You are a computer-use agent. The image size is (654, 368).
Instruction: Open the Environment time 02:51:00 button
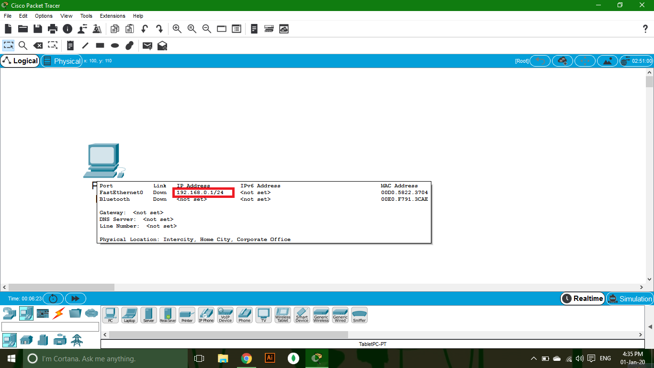(x=636, y=61)
